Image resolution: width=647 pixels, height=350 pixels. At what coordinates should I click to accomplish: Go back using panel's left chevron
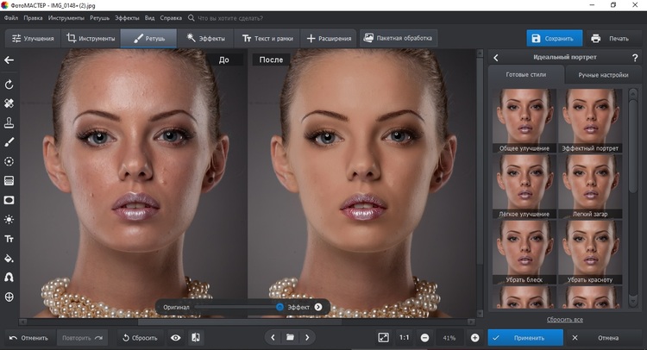pyautogui.click(x=496, y=58)
